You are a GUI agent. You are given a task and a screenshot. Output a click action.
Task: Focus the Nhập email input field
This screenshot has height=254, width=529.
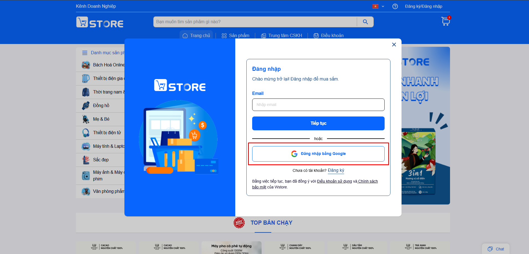(318, 105)
